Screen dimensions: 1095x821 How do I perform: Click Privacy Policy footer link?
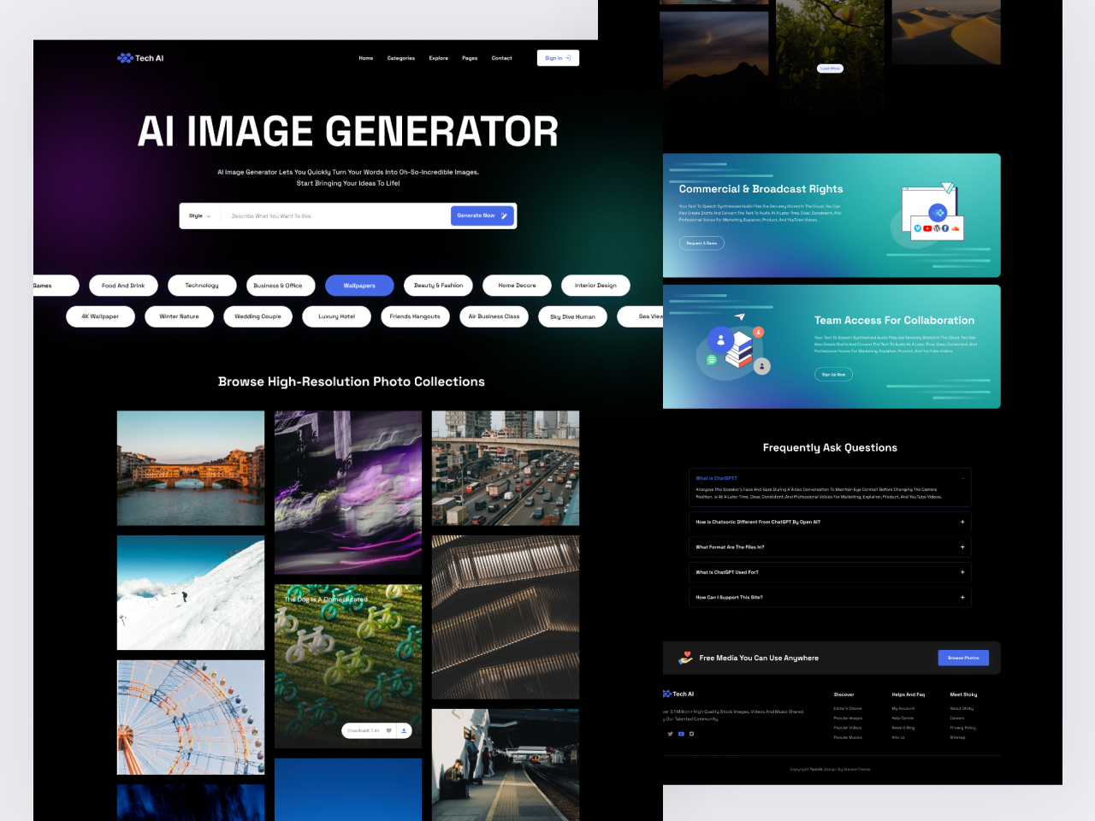(962, 728)
